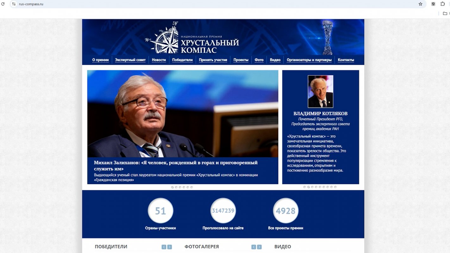Open the shield extension icon
Viewport: 450px width, 253px height.
pyautogui.click(x=433, y=4)
